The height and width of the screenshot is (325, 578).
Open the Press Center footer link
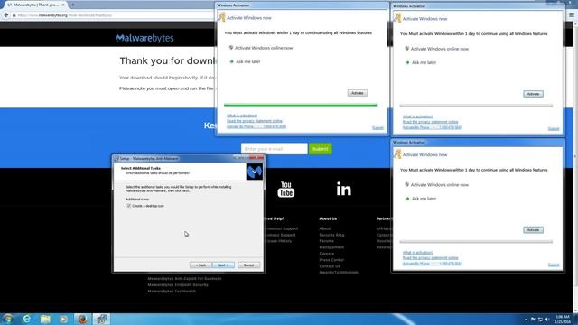click(331, 260)
